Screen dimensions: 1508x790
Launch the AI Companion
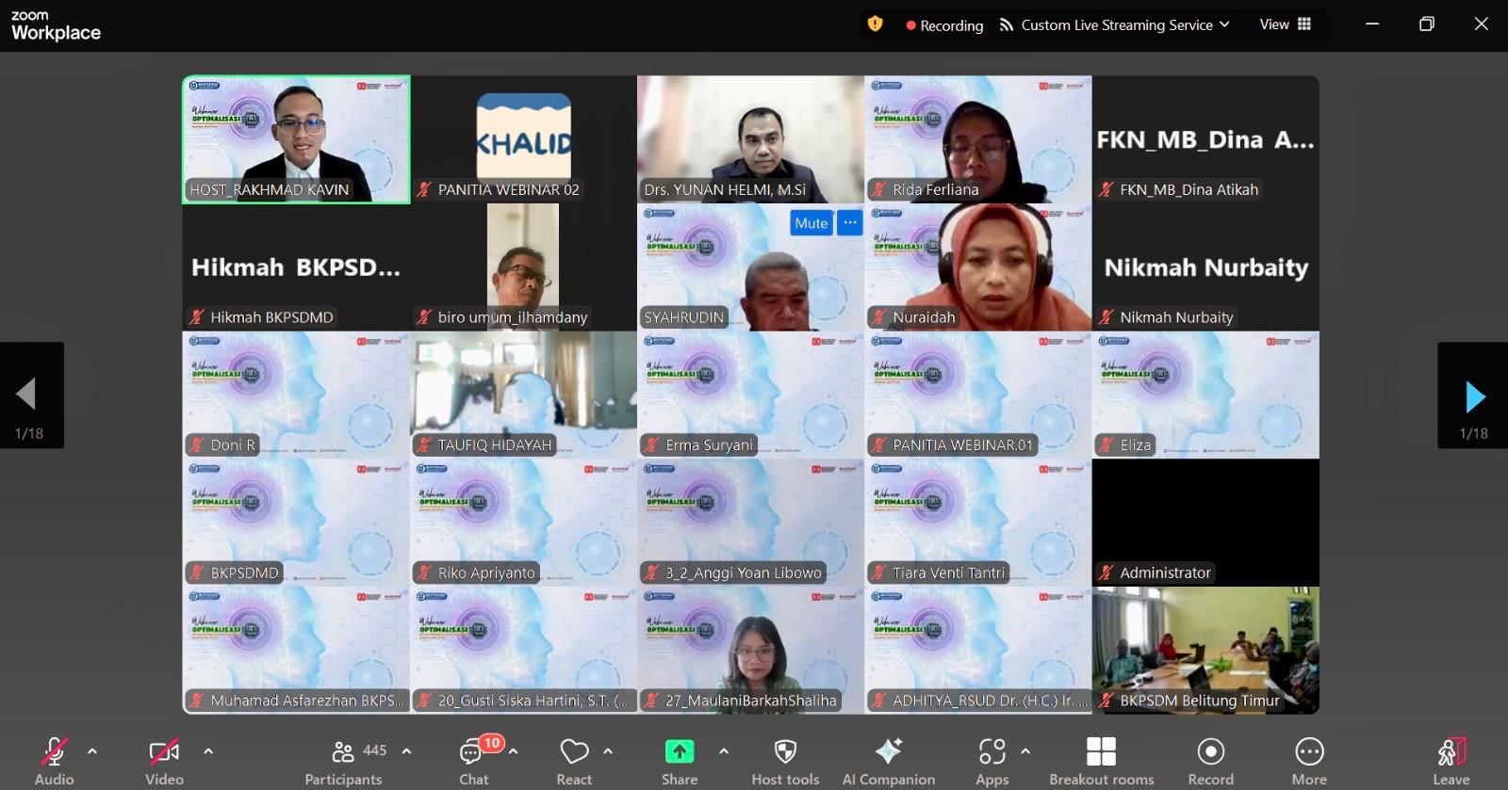click(x=888, y=761)
